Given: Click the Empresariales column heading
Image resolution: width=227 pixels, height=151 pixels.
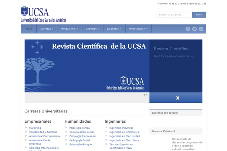Looking at the screenshot, I should point(38,122).
